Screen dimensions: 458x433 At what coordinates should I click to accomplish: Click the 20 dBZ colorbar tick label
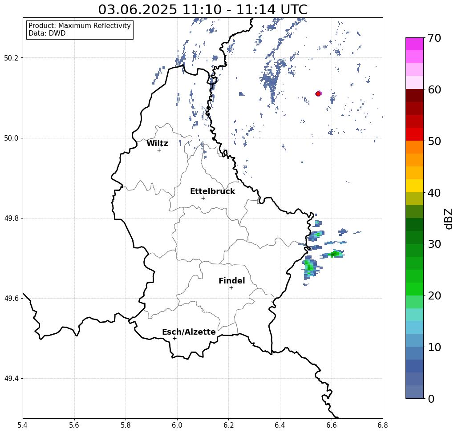434,295
